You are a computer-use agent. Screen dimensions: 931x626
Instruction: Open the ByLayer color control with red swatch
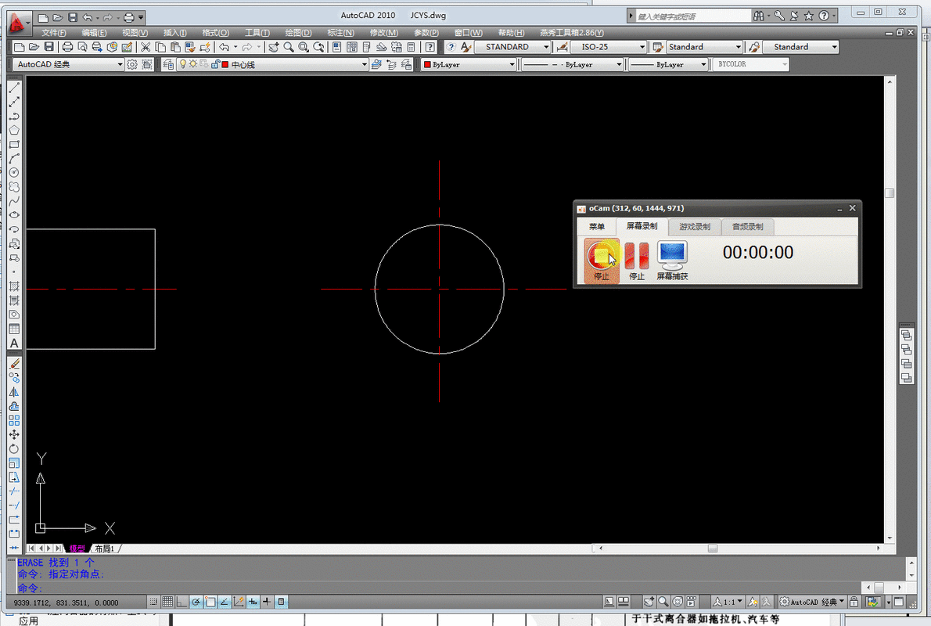468,65
